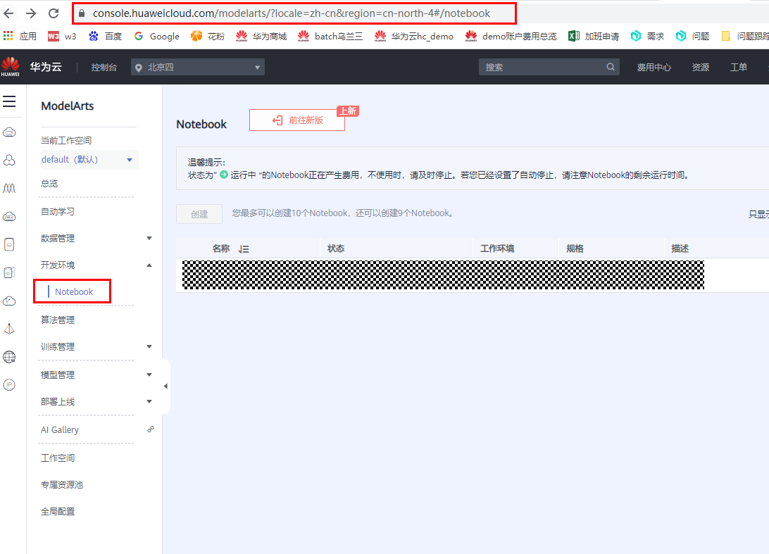Click the Huawei logo in the header

(11, 67)
